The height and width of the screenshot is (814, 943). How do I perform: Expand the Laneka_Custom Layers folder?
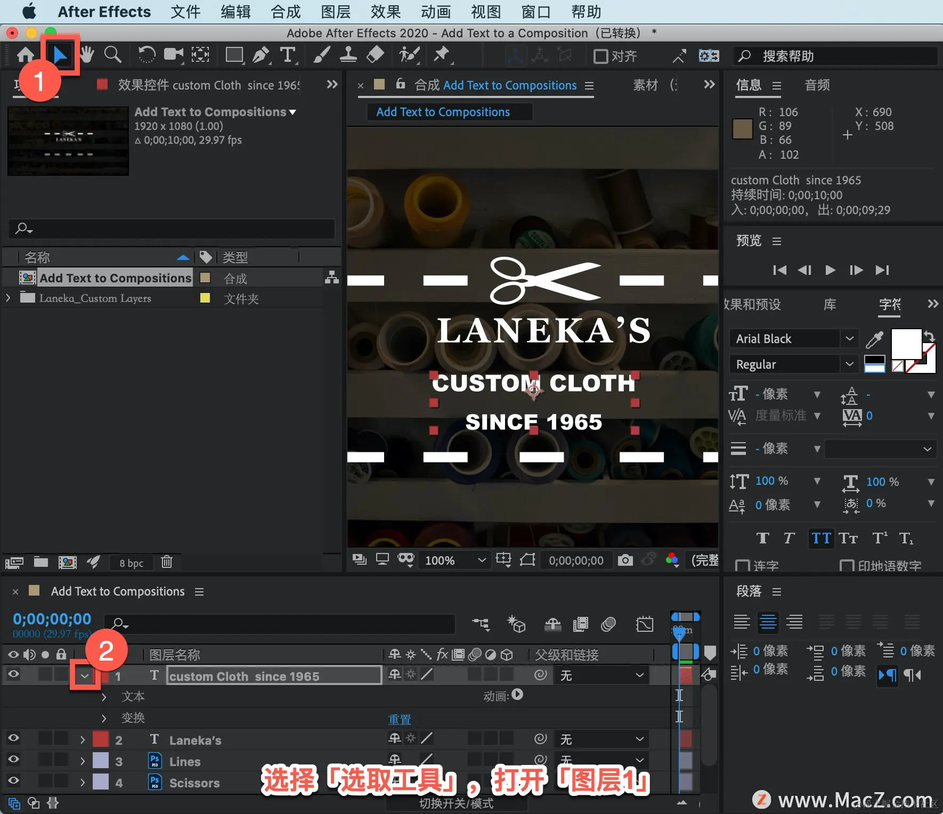[8, 298]
